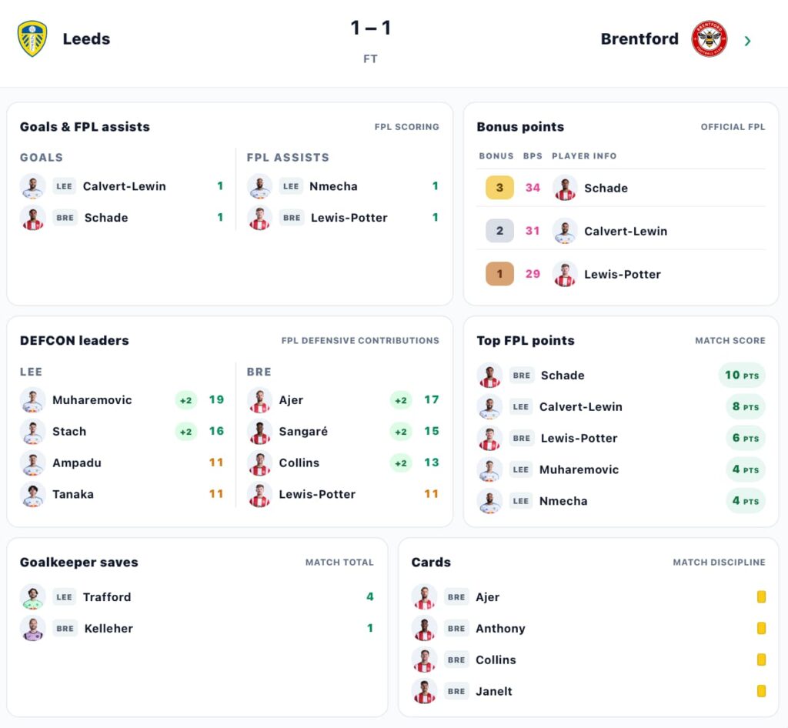Viewport: 788px width, 728px height.
Task: Select Calvert-Lewin's 8 PTS pill
Action: (x=745, y=407)
